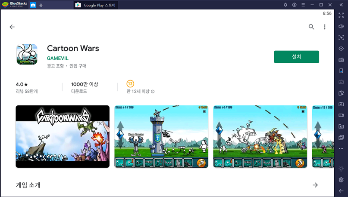Open the BlueStacks account icon
Viewport: 348px width, 197px height.
[x=294, y=5]
